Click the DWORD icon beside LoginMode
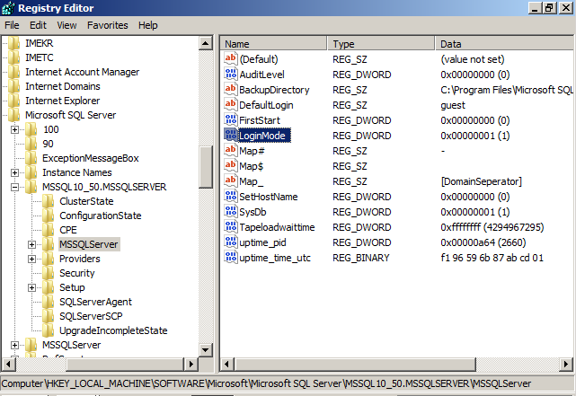The height and width of the screenshot is (396, 576). click(231, 135)
